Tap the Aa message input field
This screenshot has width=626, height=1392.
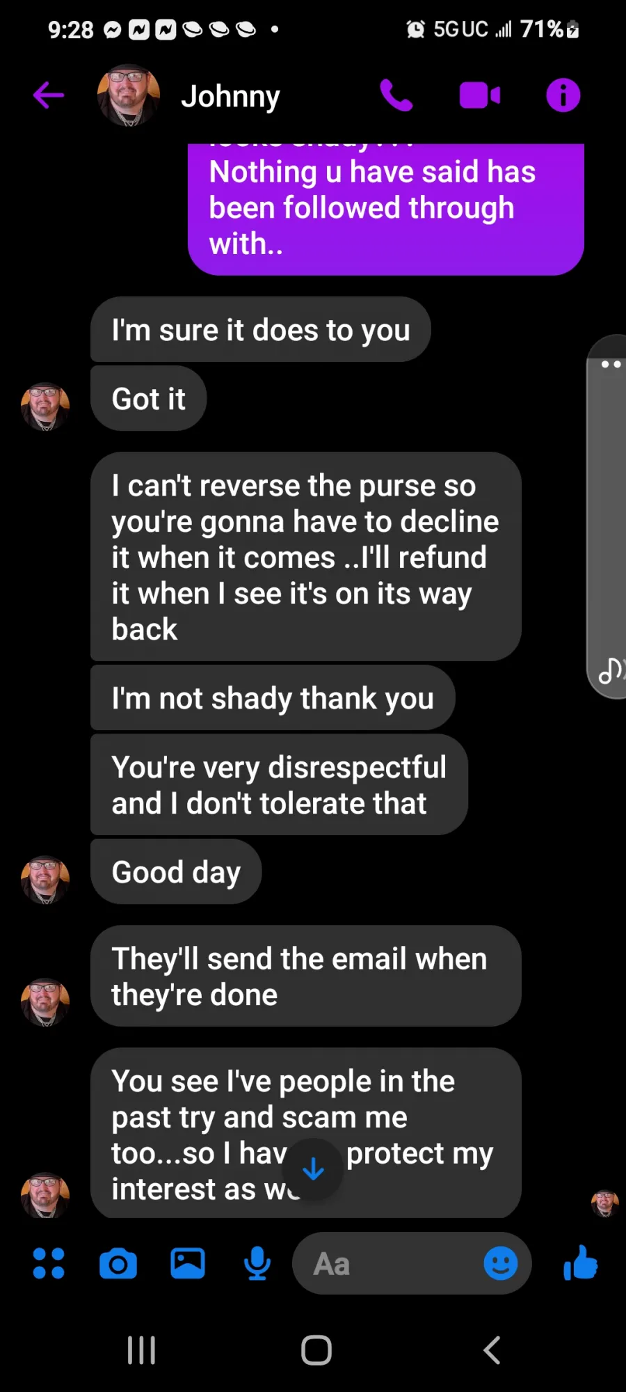(x=386, y=1263)
